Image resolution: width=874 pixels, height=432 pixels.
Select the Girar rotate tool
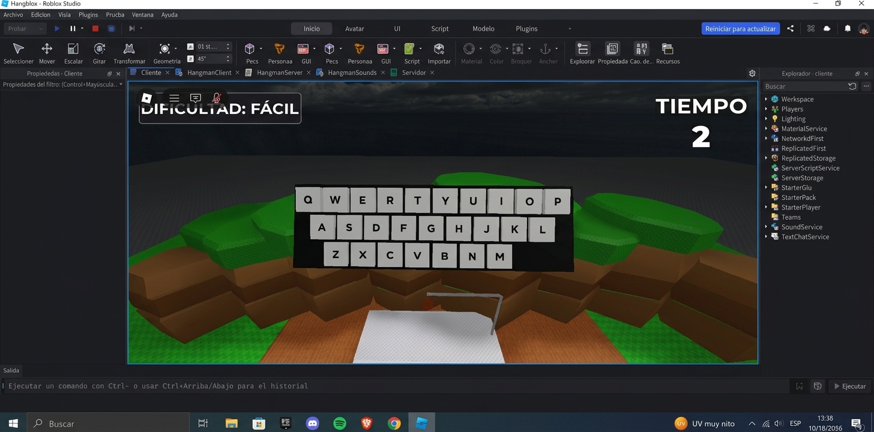100,53
